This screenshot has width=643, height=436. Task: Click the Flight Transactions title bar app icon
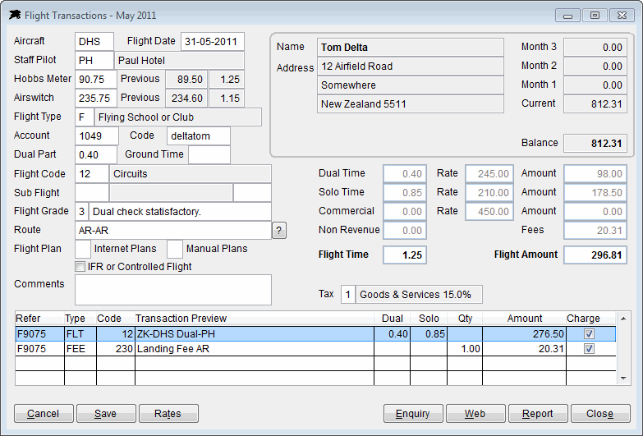(15, 15)
